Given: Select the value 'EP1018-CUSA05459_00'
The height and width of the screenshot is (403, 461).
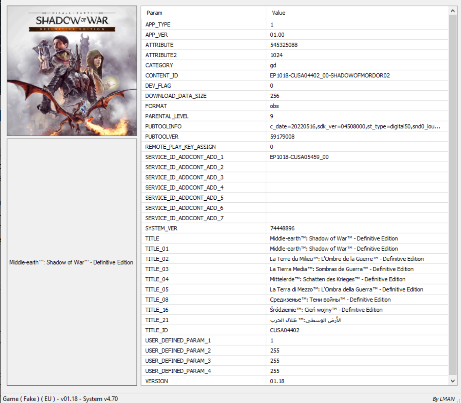Looking at the screenshot, I should click(x=299, y=157).
